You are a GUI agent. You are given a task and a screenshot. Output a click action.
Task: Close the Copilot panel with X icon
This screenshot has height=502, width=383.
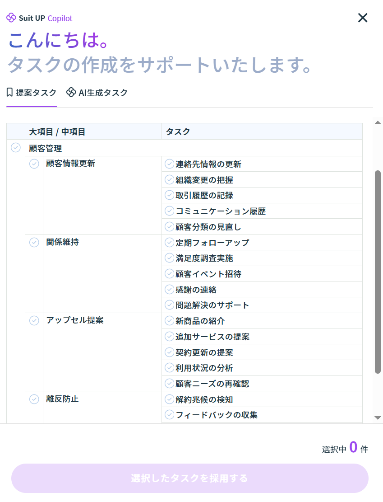pos(363,18)
